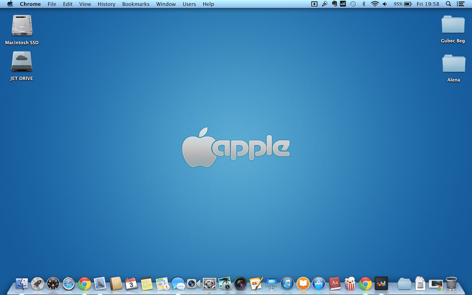Image resolution: width=472 pixels, height=295 pixels.
Task: Open FaceTime camera icon in Dock
Action: (194, 284)
